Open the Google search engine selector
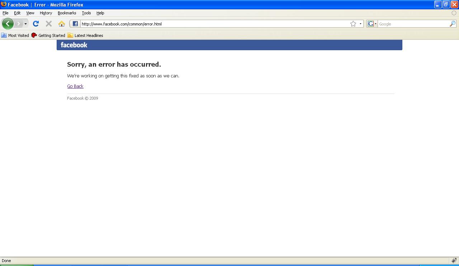This screenshot has height=266, width=459. (x=372, y=24)
